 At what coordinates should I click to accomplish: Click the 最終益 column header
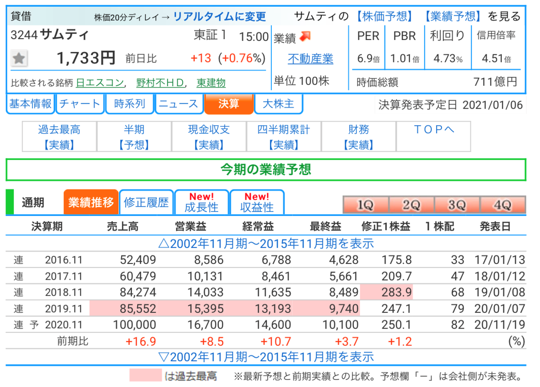tap(325, 226)
